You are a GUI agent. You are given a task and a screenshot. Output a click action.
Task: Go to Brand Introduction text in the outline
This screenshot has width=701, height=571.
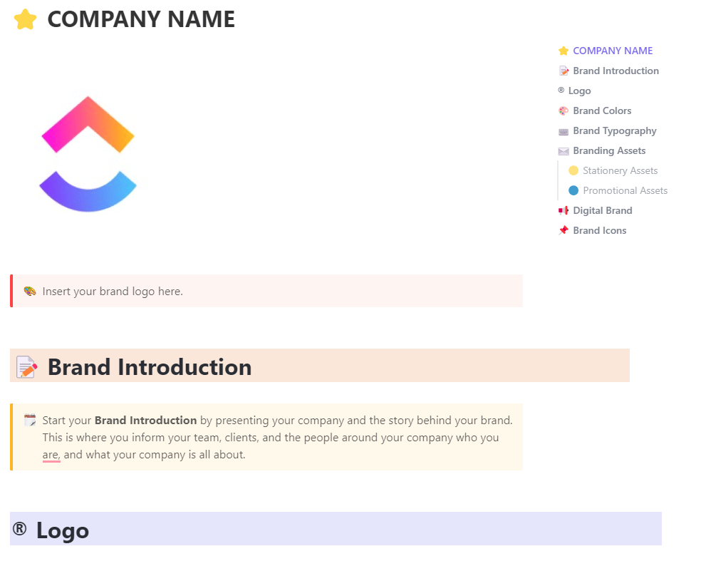616,71
